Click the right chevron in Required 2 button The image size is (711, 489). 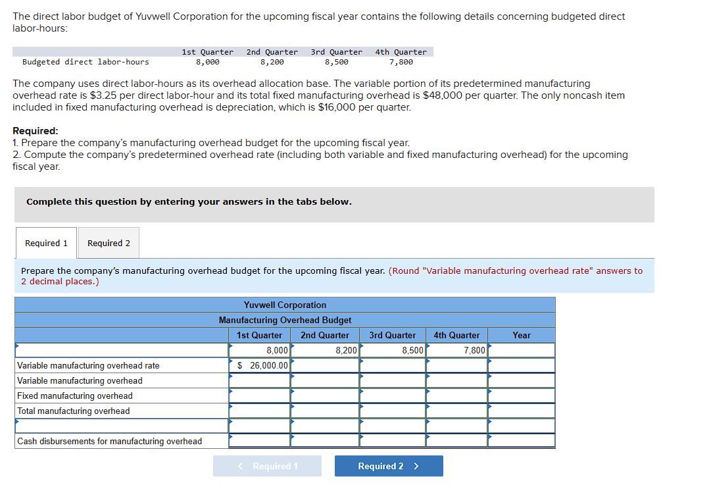point(416,466)
